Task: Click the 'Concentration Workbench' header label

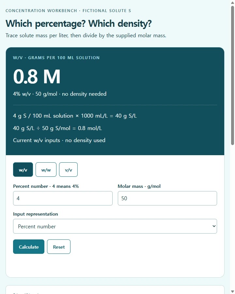Action: 68,11
